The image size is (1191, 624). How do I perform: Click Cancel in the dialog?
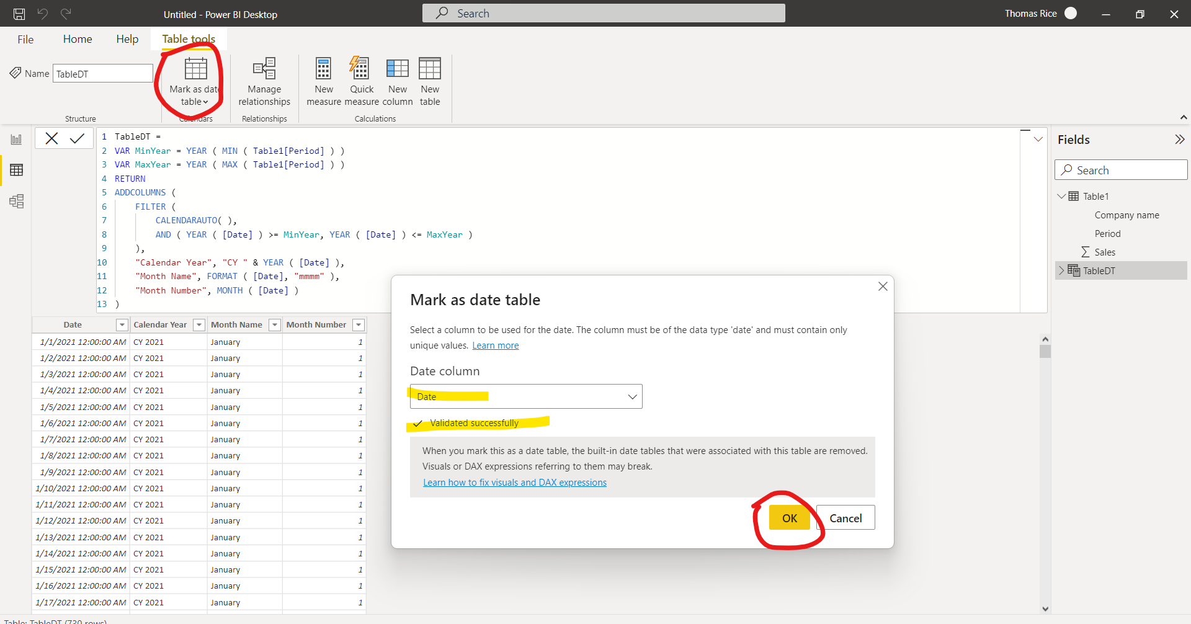845,518
